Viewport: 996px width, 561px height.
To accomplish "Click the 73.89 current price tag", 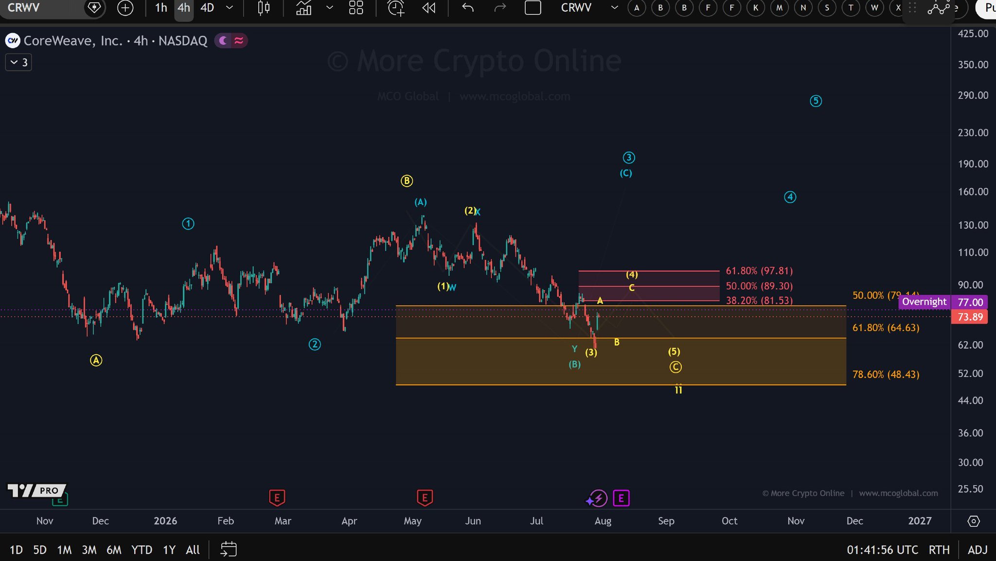I will [970, 317].
